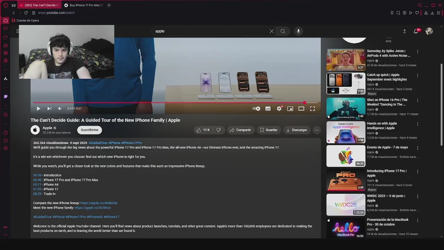
Task: Clear the YouTube search text
Action: (x=272, y=31)
